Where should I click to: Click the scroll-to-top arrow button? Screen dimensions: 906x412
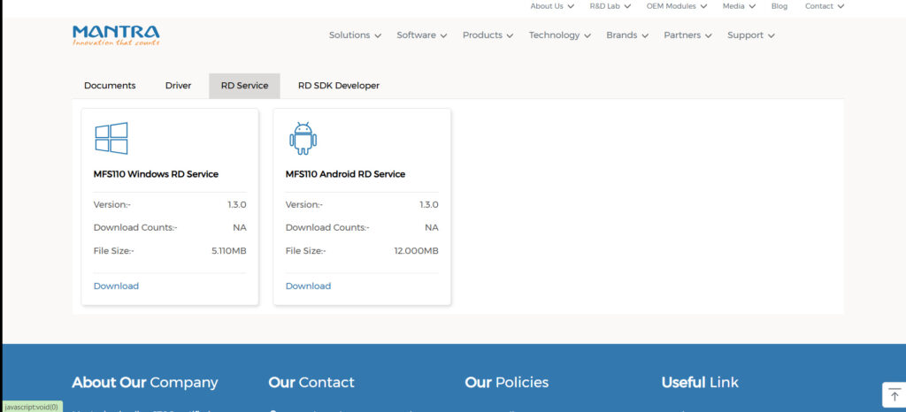pos(894,395)
